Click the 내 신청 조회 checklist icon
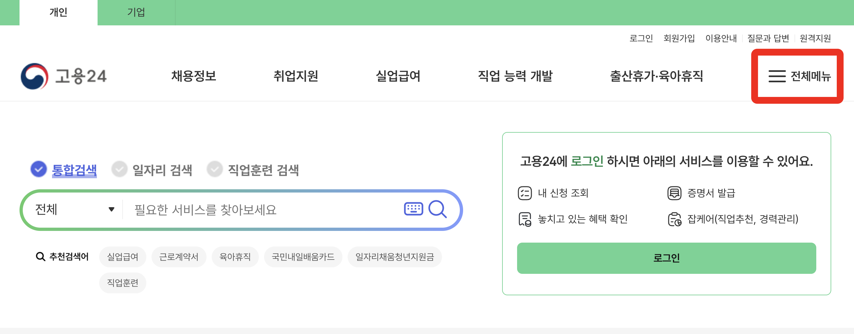This screenshot has width=854, height=334. point(525,194)
